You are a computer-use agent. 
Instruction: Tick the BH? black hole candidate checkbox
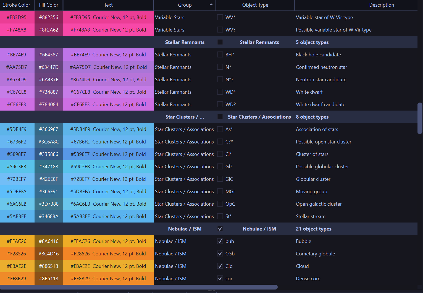tap(220, 54)
